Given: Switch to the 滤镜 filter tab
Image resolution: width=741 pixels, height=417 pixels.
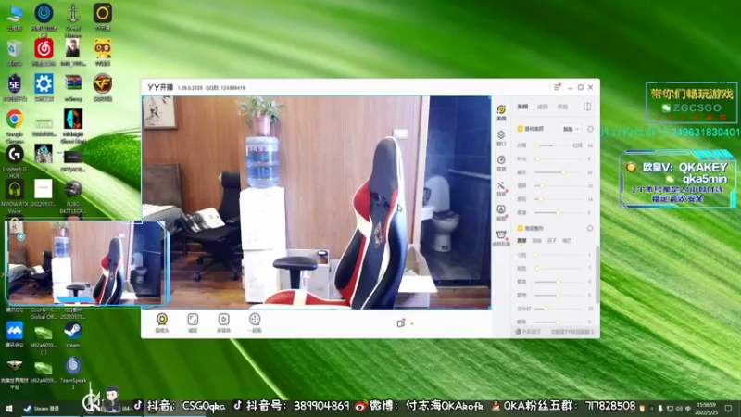Looking at the screenshot, I should click(543, 107).
